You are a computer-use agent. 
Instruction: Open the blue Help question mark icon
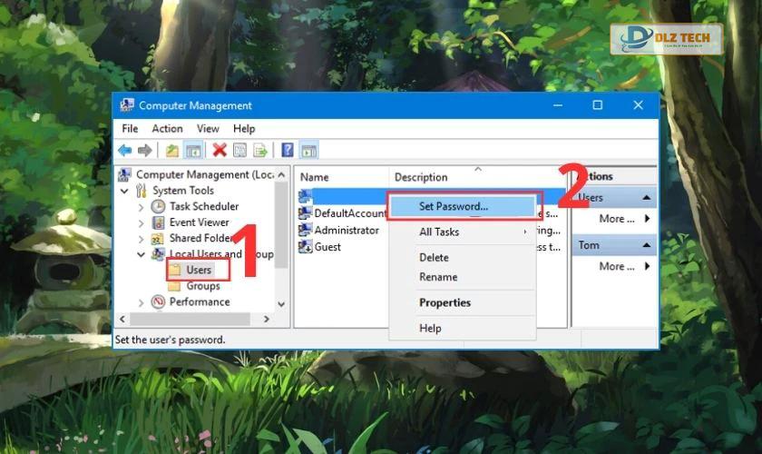tap(288, 151)
